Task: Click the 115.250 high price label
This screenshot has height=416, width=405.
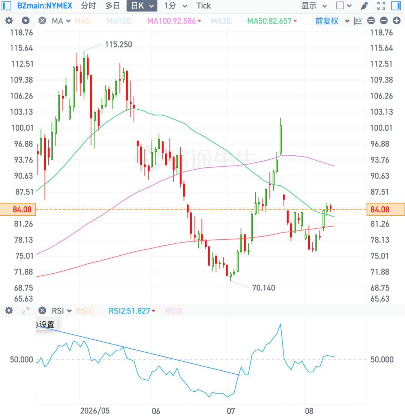Action: coord(118,44)
